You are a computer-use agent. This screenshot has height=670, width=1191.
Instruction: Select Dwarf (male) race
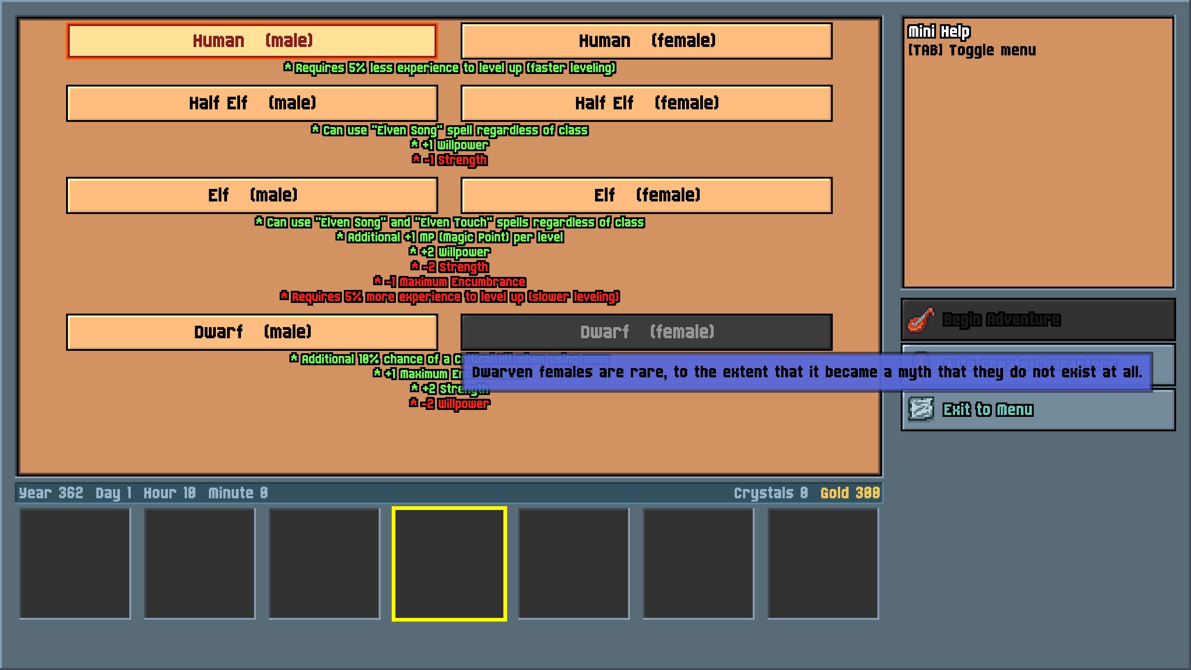pos(252,332)
